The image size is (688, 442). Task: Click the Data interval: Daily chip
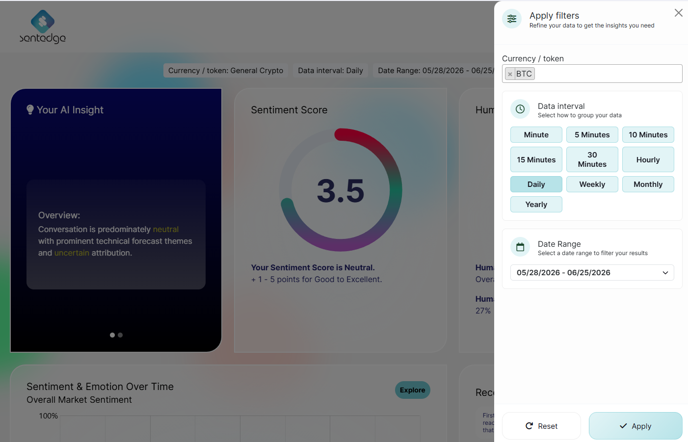(x=331, y=71)
